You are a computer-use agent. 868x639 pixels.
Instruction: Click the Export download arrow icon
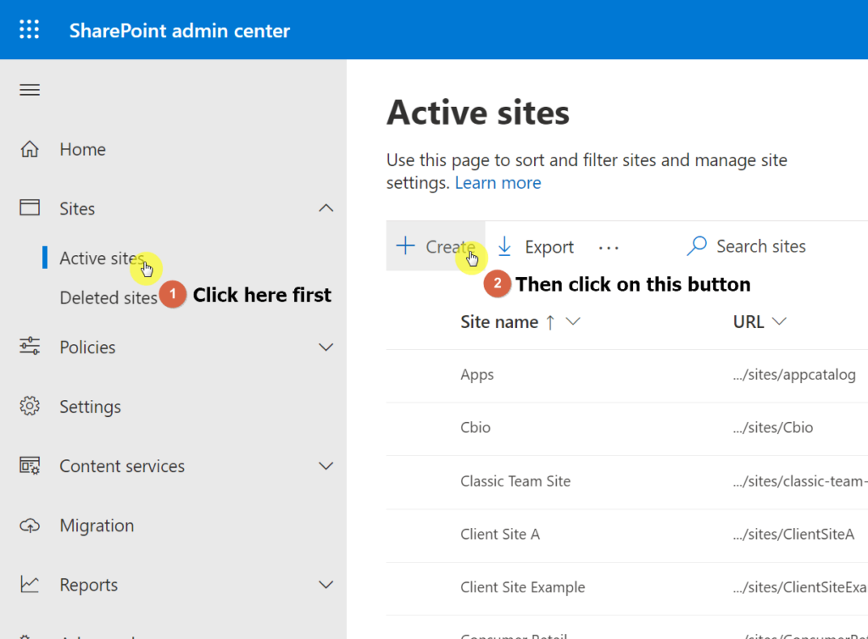coord(504,247)
